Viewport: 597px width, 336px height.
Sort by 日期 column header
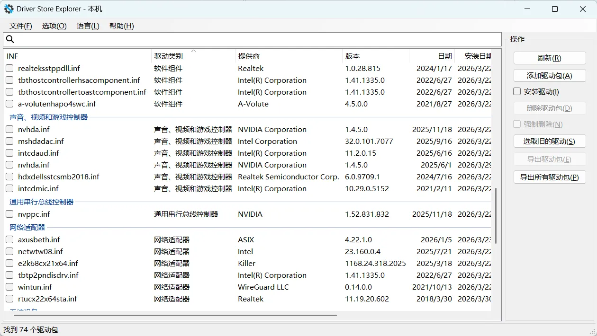coord(432,56)
